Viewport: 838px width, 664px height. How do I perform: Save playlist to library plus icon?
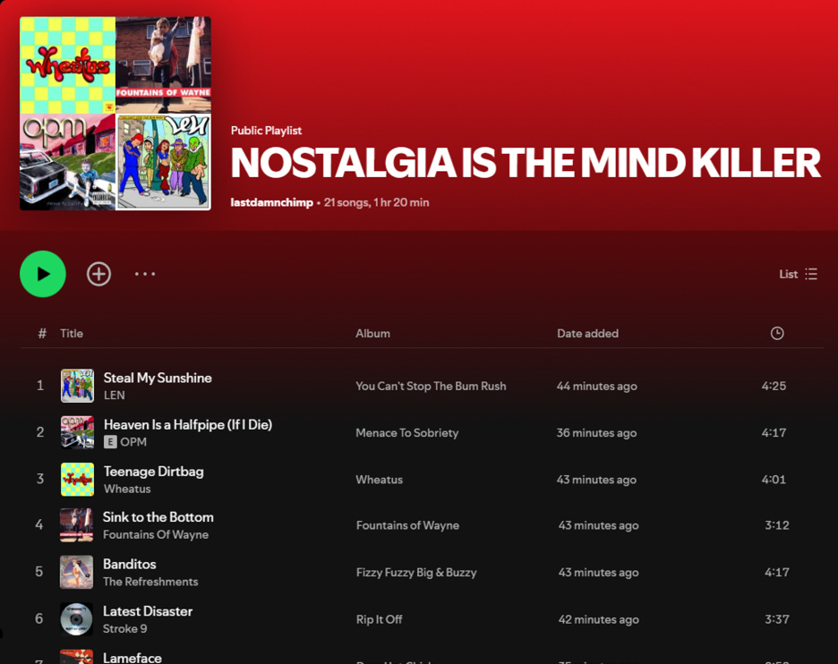pyautogui.click(x=98, y=274)
